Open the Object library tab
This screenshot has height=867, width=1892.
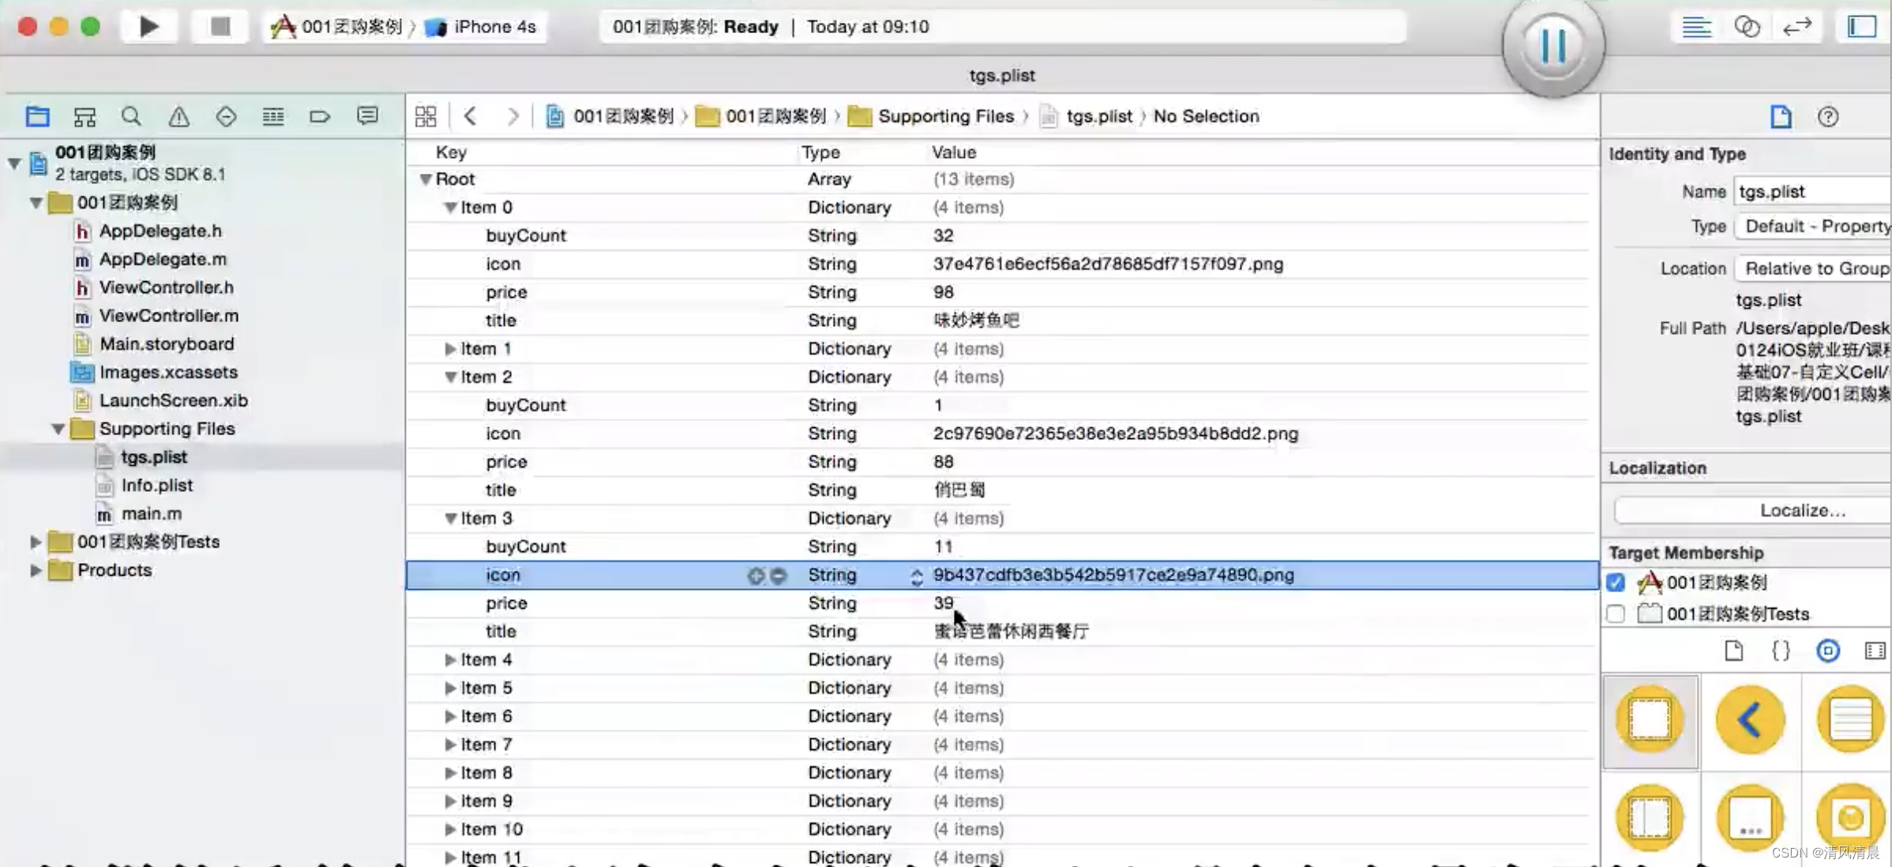1828,651
